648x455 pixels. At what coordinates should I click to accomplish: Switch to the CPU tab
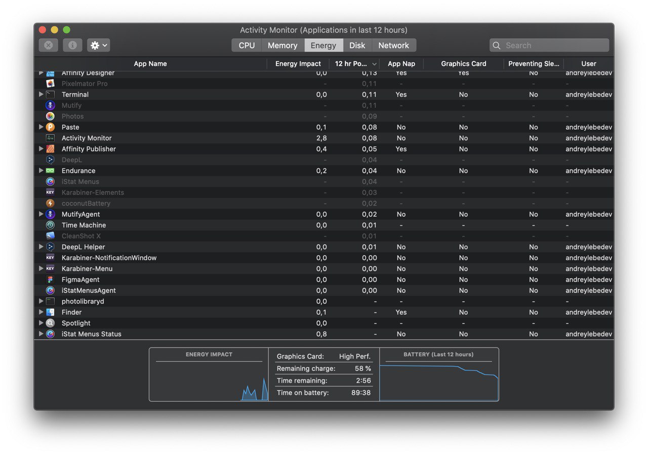click(x=247, y=45)
